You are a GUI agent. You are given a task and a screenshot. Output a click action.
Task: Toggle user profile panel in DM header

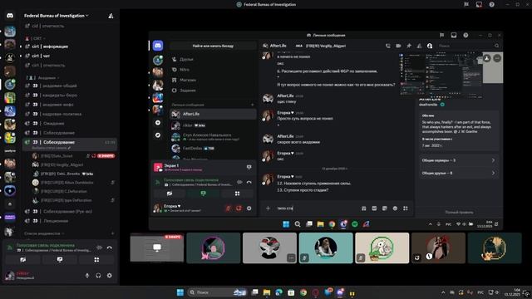430,46
